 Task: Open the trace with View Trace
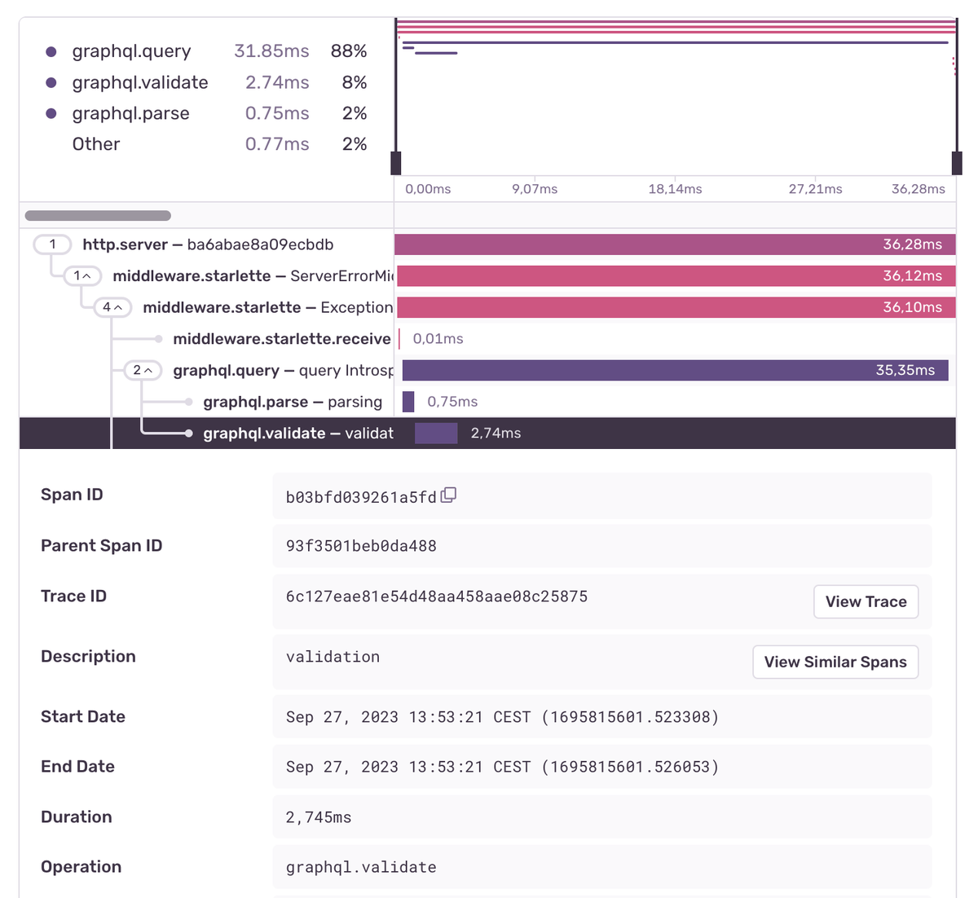coord(866,601)
